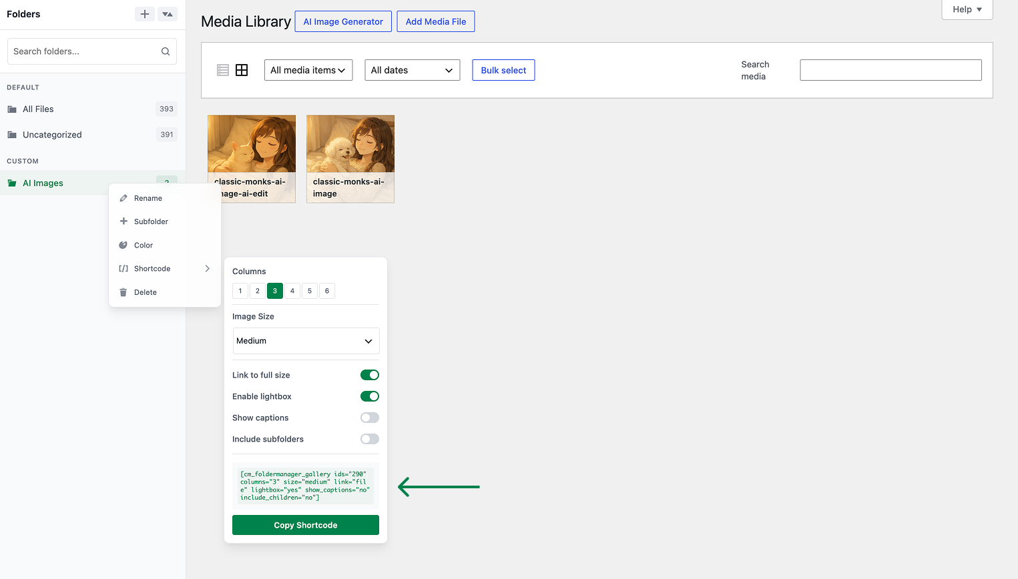Select the active 3 columns option
This screenshot has height=579, width=1018.
275,291
